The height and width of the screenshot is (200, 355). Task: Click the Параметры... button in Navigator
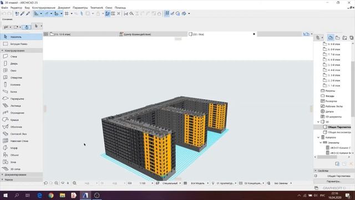pyautogui.click(x=333, y=181)
